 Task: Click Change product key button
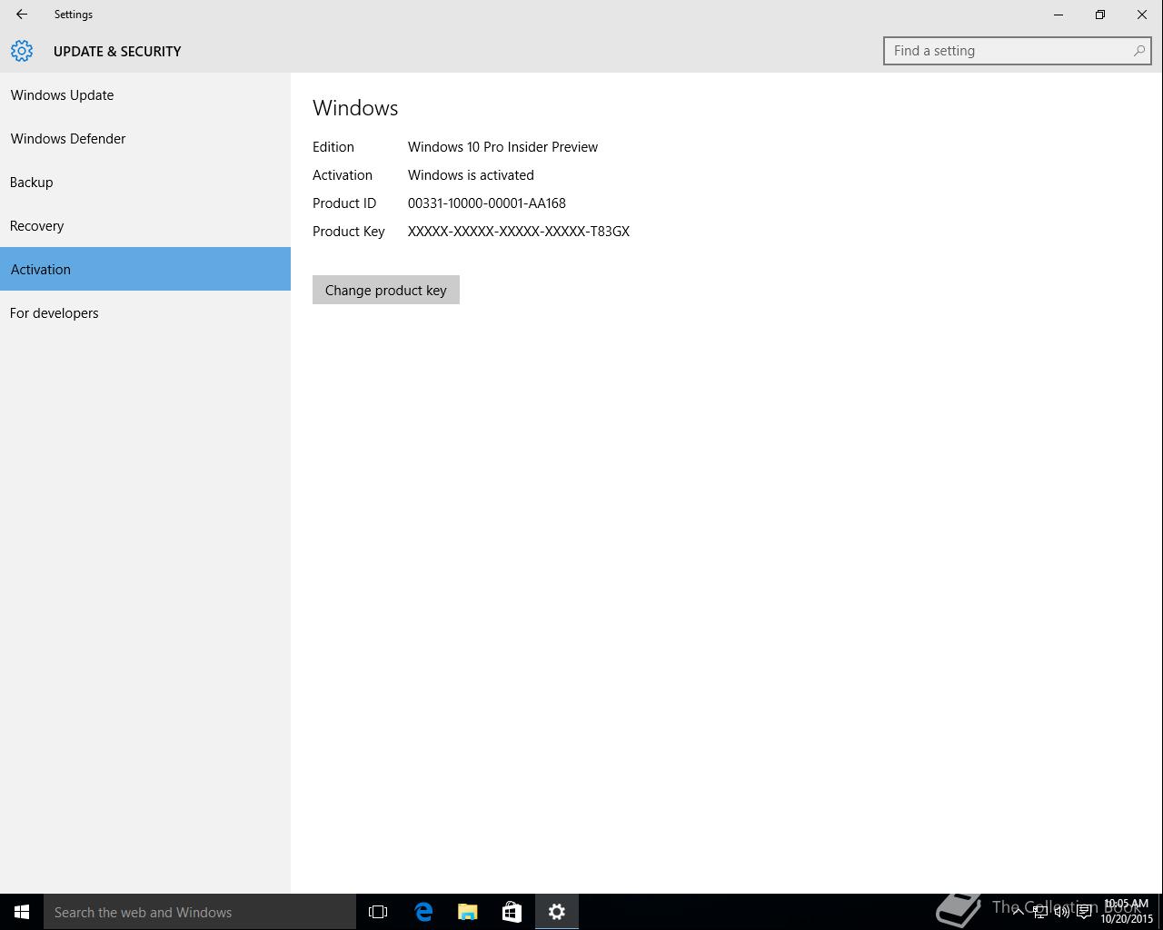[386, 290]
